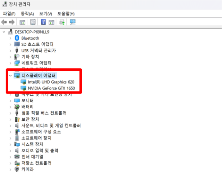Click the 디스플레이 어댑터 category icon
Viewport: 222px width, 172px height.
coord(17,76)
